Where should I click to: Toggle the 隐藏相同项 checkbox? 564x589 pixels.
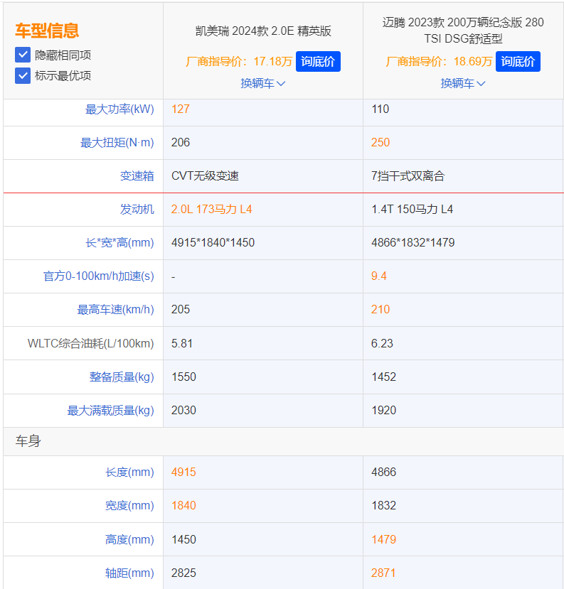[x=23, y=55]
